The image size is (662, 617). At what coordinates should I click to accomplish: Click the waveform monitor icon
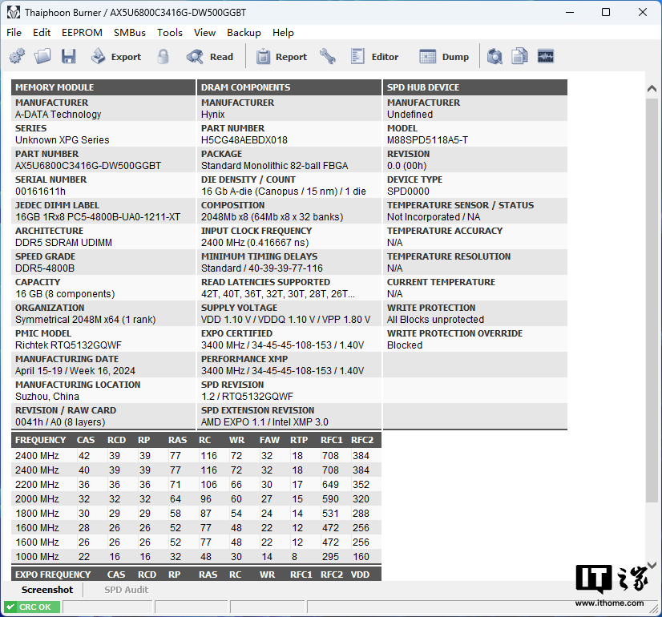click(546, 57)
